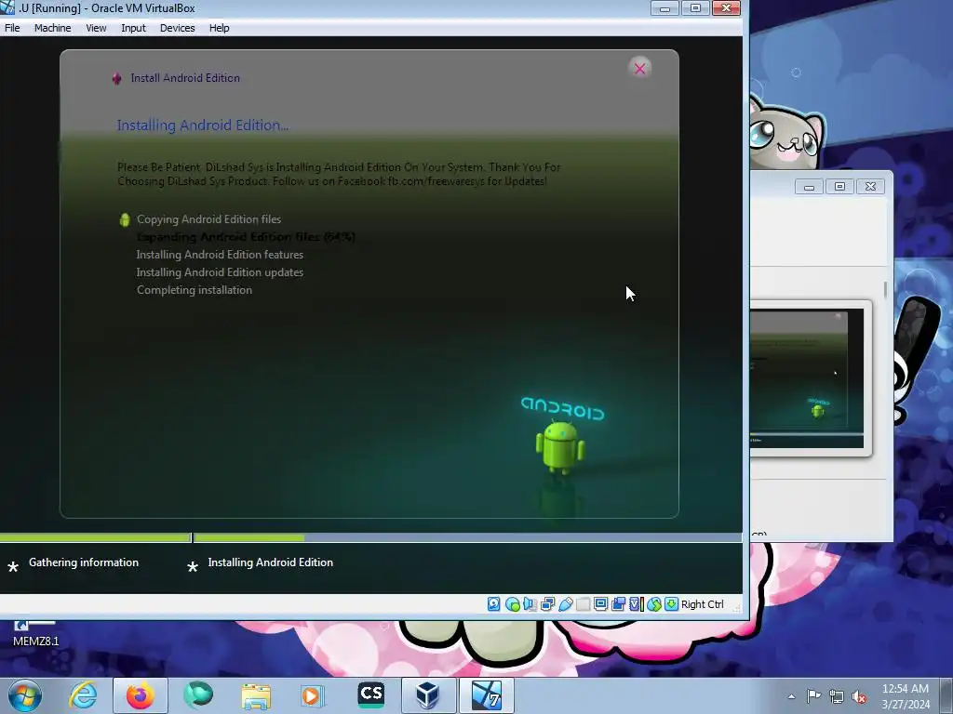Click the VM preview thumbnail in background window
This screenshot has height=714, width=953.
pyautogui.click(x=807, y=378)
